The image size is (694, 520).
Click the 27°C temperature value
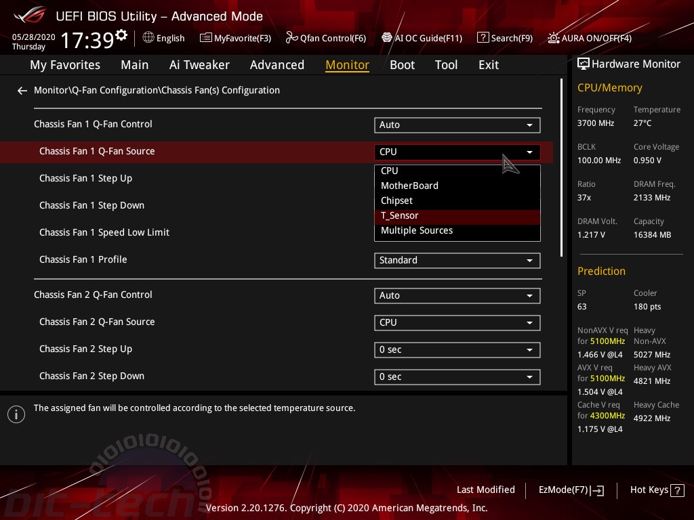pos(642,123)
